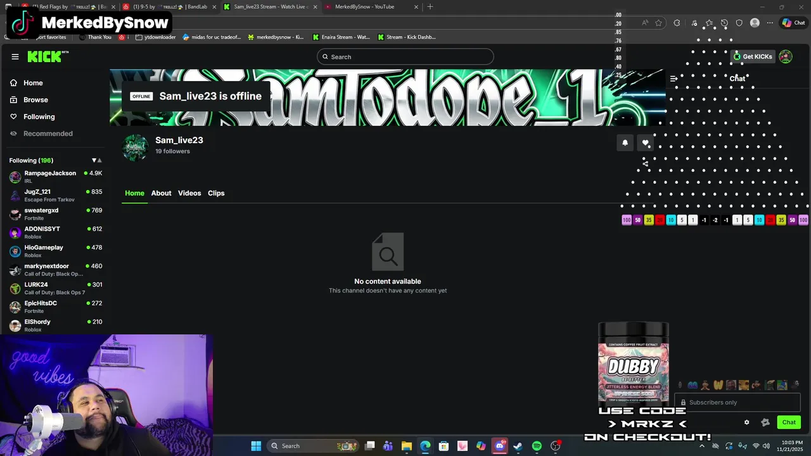Open the Clips channel tab
Screen dimensions: 811x456
[216, 193]
